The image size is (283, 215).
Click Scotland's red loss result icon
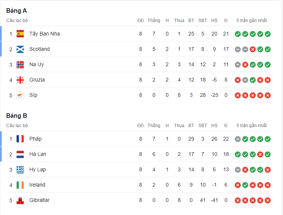(253, 49)
